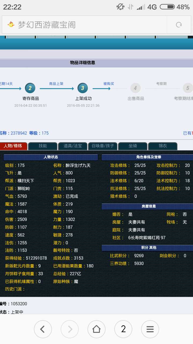Tap the site favicon in address bar
Viewport: 193px width, 344px height.
11,25
